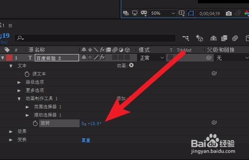This screenshot has width=249, height=160.
Task: Toggle the draft 3D icon
Action: point(199,38)
